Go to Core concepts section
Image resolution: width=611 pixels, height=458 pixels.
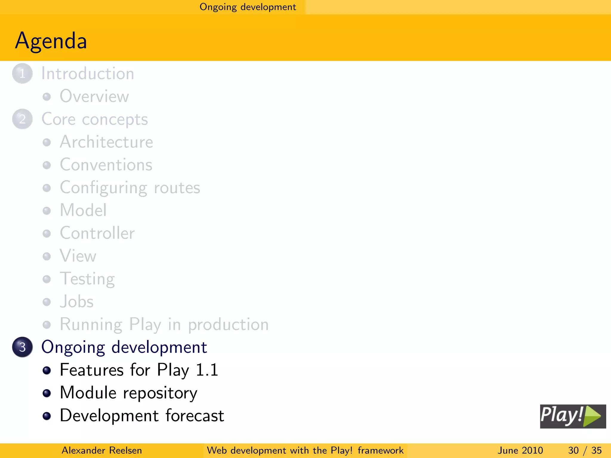click(95, 119)
